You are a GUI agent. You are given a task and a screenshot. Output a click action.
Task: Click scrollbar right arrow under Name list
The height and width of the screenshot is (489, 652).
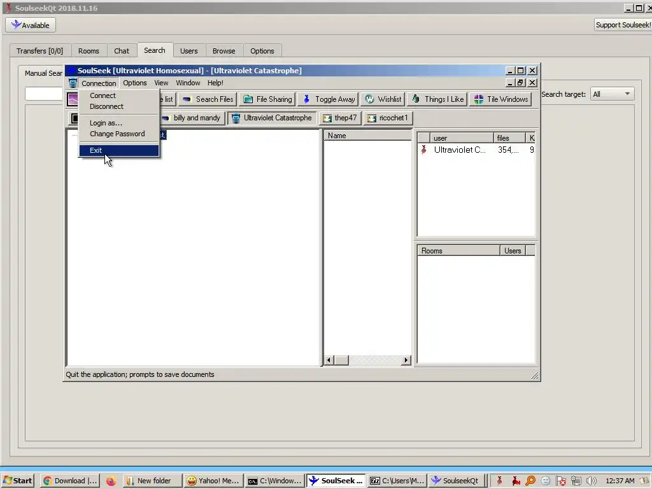(x=406, y=360)
